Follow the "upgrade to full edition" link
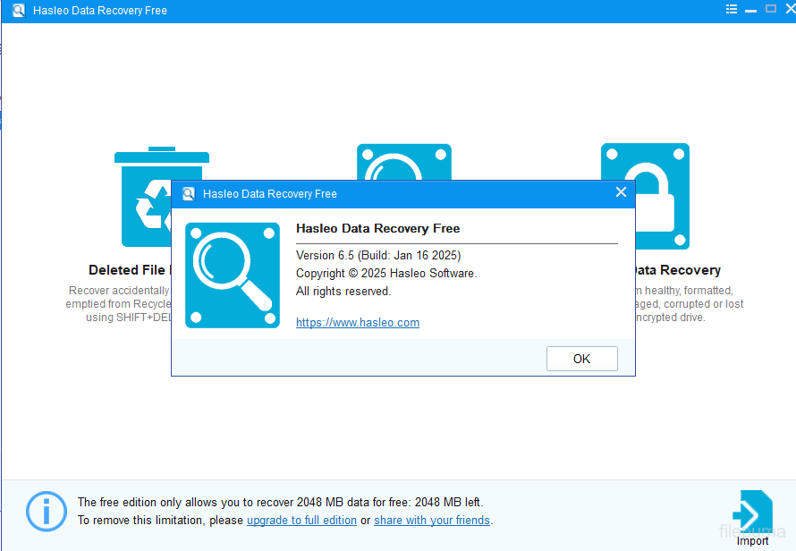This screenshot has height=551, width=796. point(301,521)
